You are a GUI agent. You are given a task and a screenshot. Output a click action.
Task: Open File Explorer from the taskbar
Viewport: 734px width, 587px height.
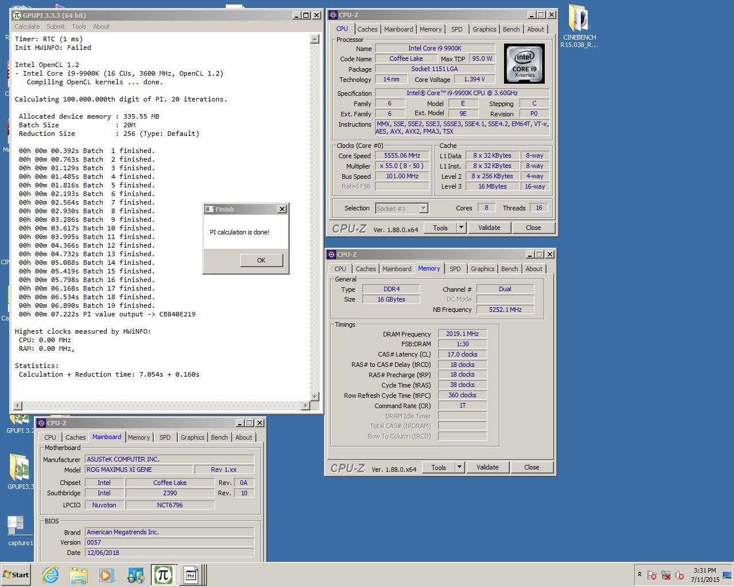coord(79,575)
